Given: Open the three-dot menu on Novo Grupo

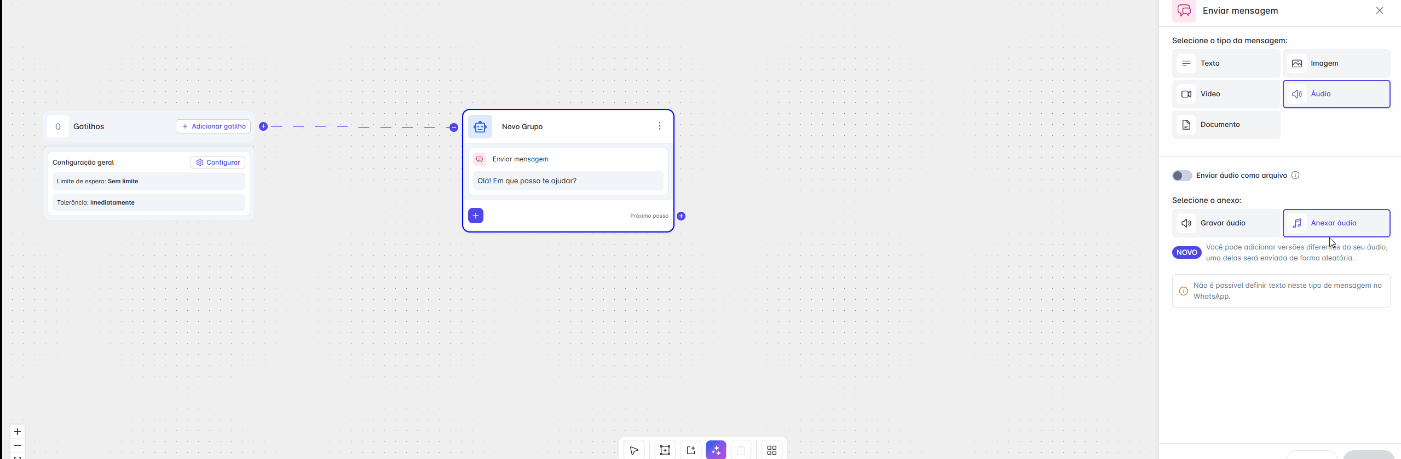Looking at the screenshot, I should tap(660, 126).
